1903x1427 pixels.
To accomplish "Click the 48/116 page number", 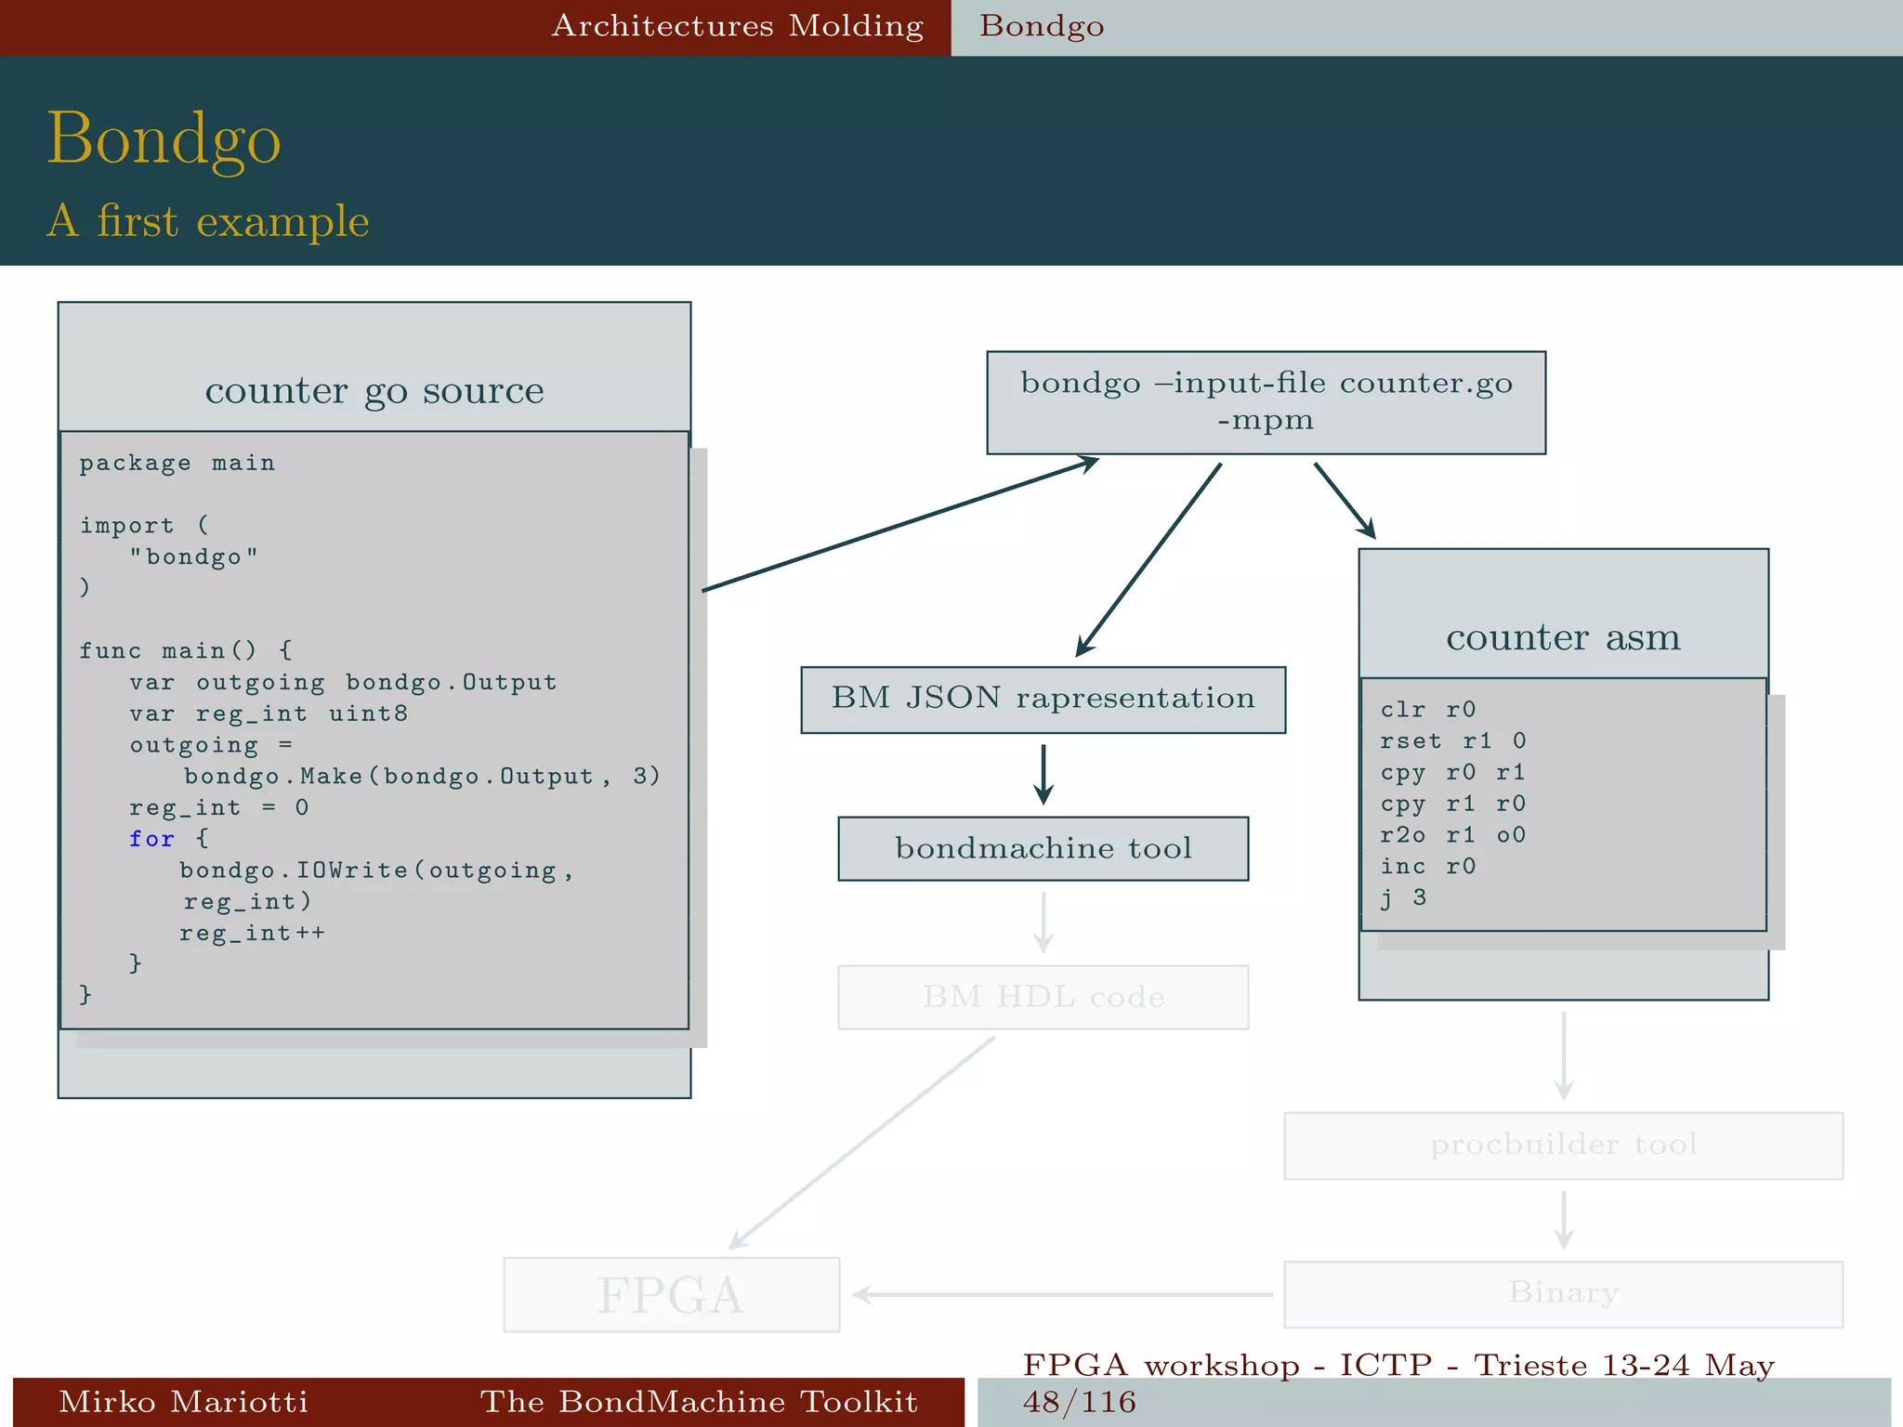I will coord(1079,1402).
